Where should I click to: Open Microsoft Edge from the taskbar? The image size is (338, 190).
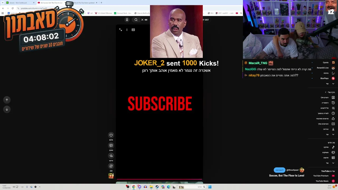click(168, 187)
